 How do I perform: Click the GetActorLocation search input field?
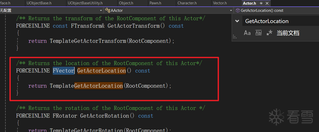coord(281,21)
